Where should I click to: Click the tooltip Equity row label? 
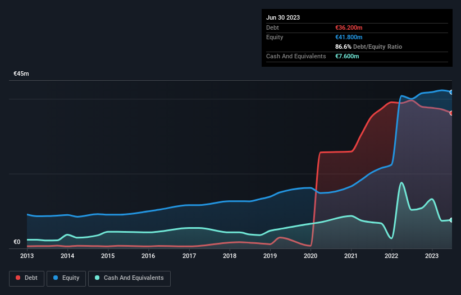pyautogui.click(x=275, y=37)
